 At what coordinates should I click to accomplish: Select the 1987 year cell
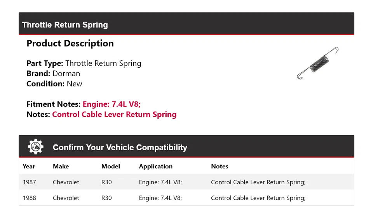(29, 182)
